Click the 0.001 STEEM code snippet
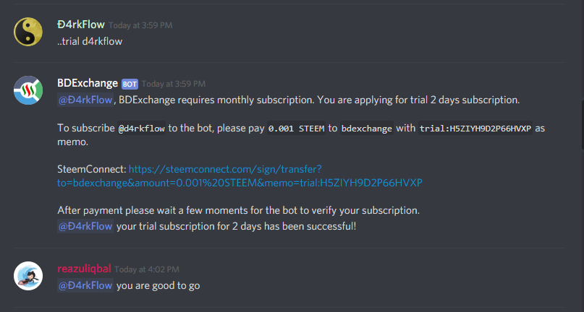The image size is (584, 312). point(296,129)
